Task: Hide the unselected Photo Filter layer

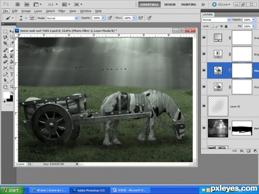Action: pos(204,87)
